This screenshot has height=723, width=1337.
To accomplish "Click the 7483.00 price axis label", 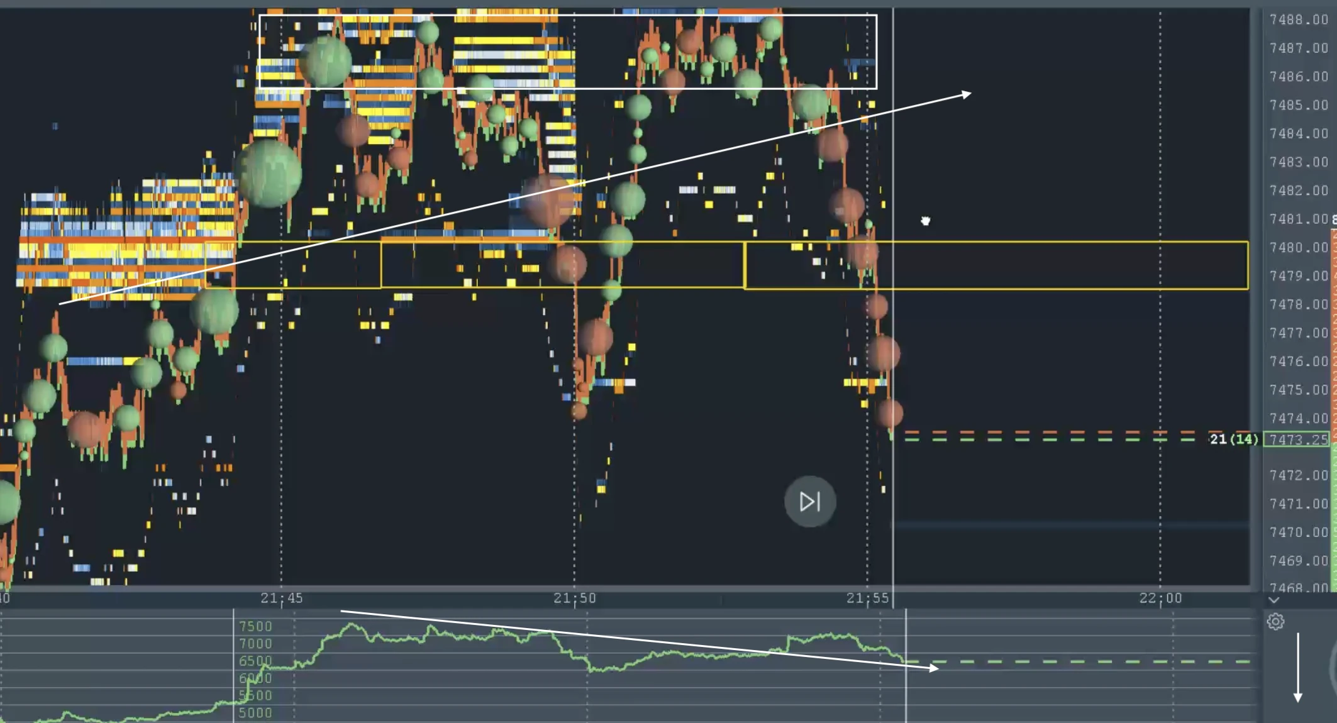I will pos(1299,162).
